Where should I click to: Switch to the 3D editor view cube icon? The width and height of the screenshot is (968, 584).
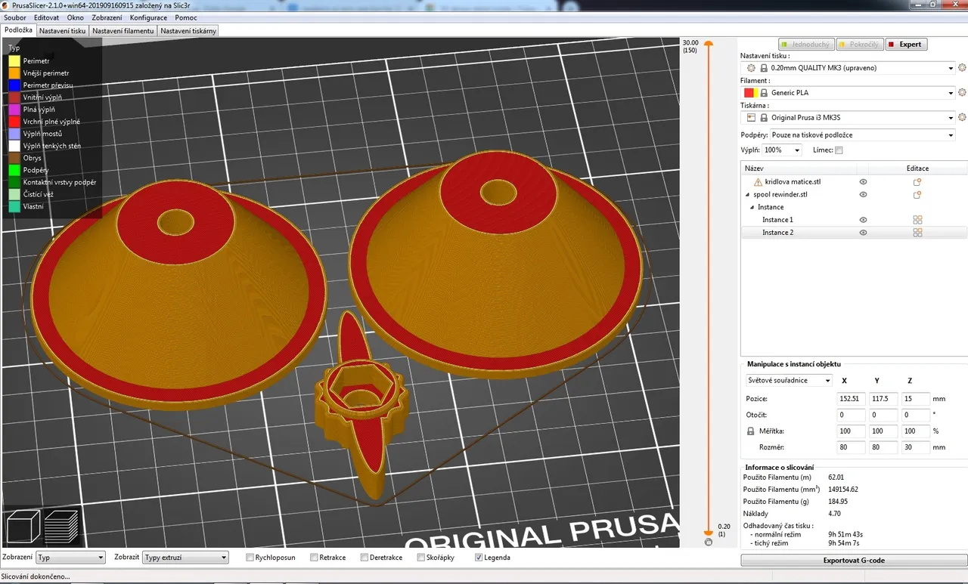tap(23, 526)
